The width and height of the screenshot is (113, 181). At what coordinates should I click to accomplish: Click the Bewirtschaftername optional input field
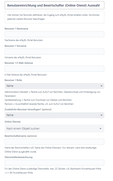54,142
